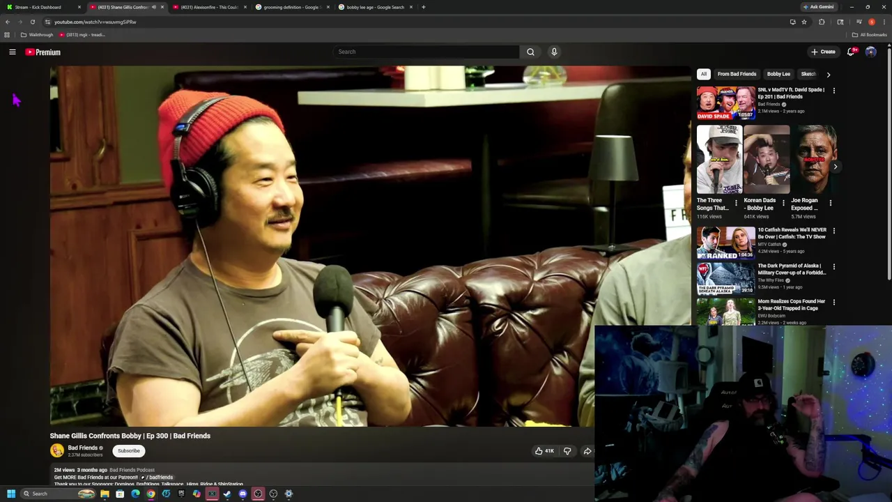
Task: View site information icon in address bar
Action: tap(47, 22)
